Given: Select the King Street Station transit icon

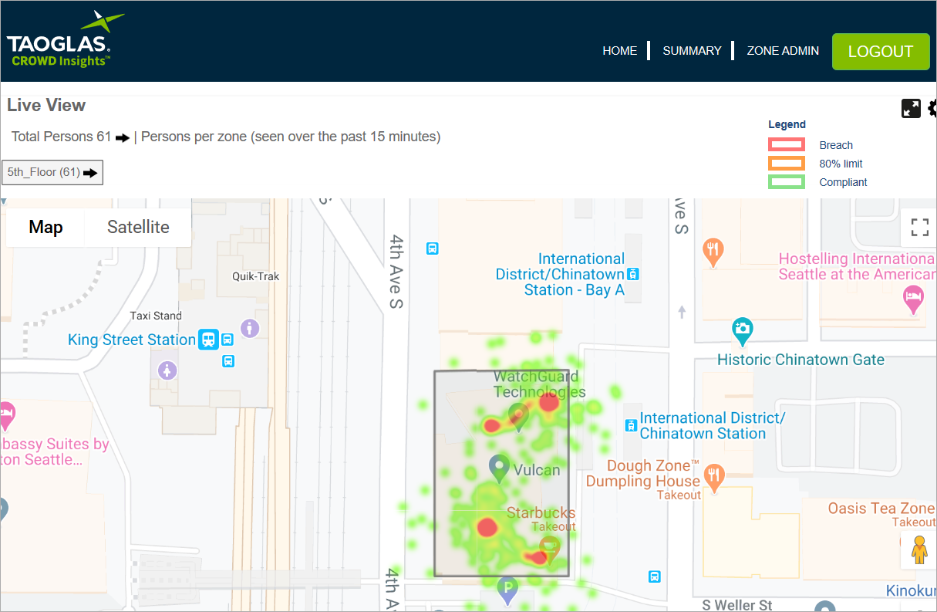Looking at the screenshot, I should click(208, 340).
